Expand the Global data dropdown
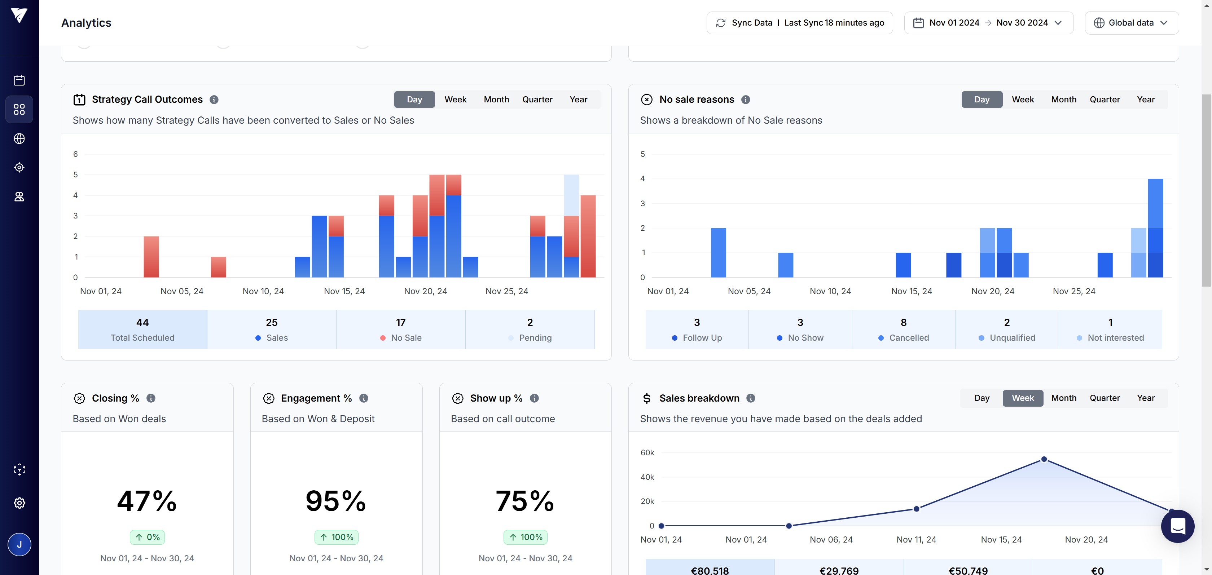The image size is (1212, 575). coord(1131,23)
